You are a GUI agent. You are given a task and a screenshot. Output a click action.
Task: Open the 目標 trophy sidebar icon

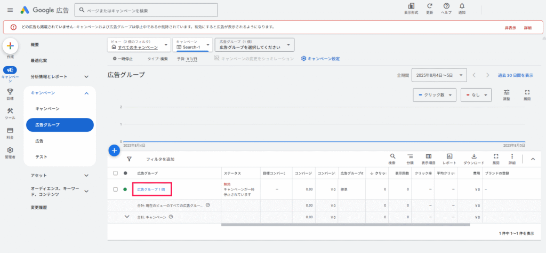10,92
